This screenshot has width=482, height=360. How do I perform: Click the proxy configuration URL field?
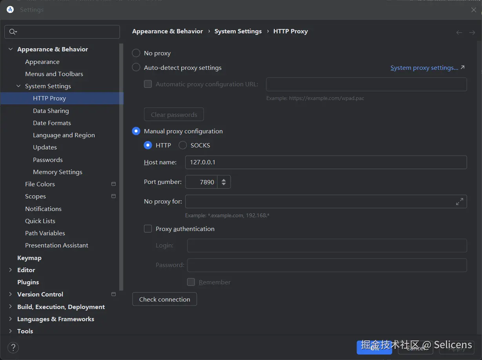point(366,84)
